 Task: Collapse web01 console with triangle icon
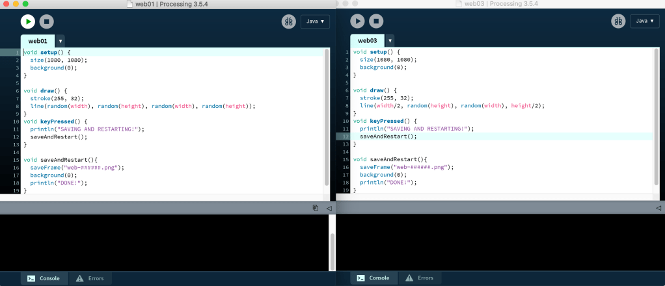coord(329,208)
